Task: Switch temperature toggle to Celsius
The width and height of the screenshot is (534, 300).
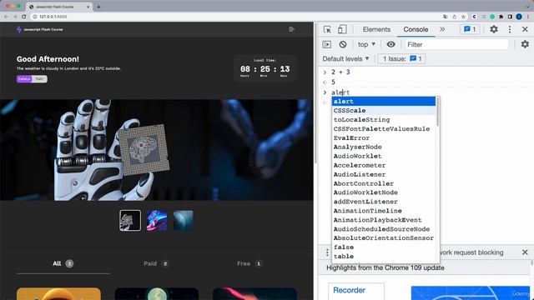Action: coord(24,79)
